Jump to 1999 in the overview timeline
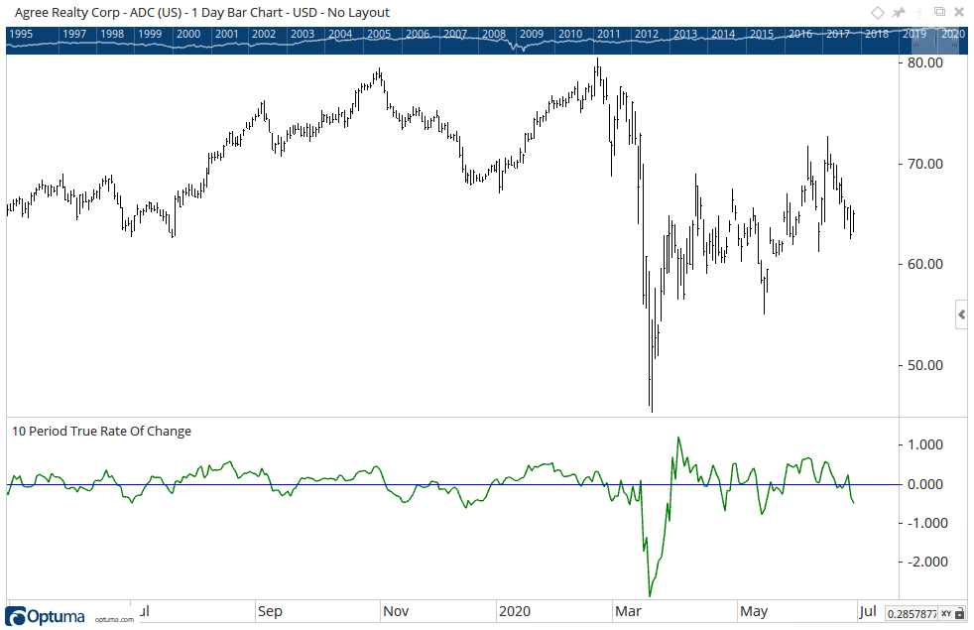Image resolution: width=974 pixels, height=630 pixels. point(150,34)
